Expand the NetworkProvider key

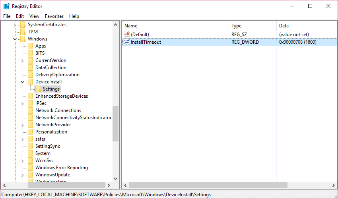click(x=22, y=125)
